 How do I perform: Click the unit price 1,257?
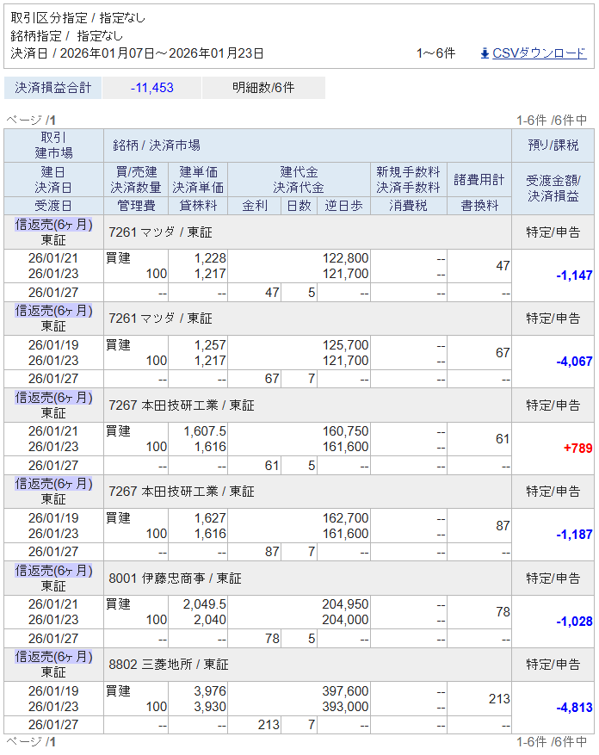tap(210, 345)
